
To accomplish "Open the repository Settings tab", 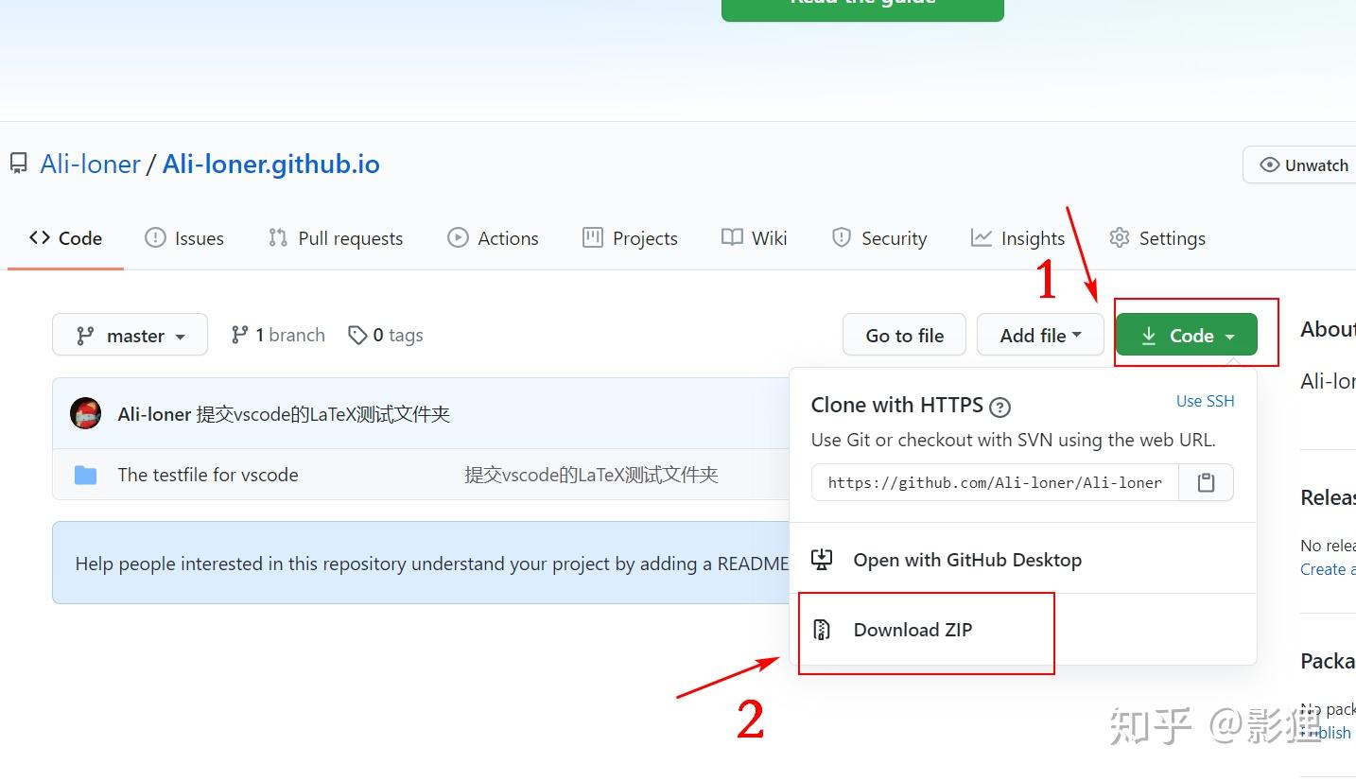I will (1157, 238).
